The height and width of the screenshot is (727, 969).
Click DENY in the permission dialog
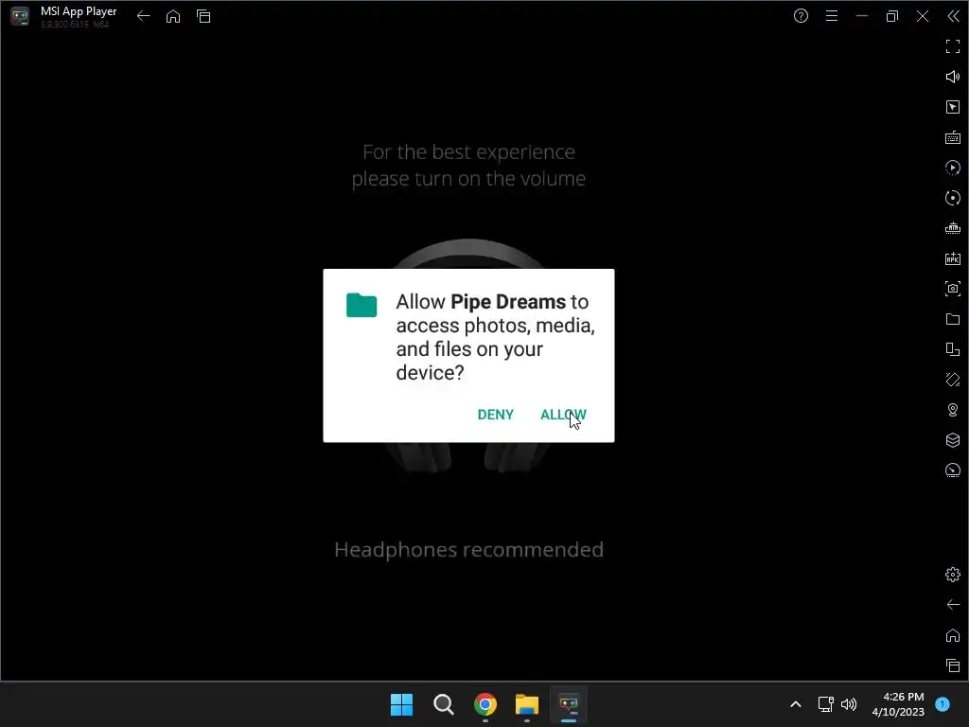pyautogui.click(x=495, y=415)
